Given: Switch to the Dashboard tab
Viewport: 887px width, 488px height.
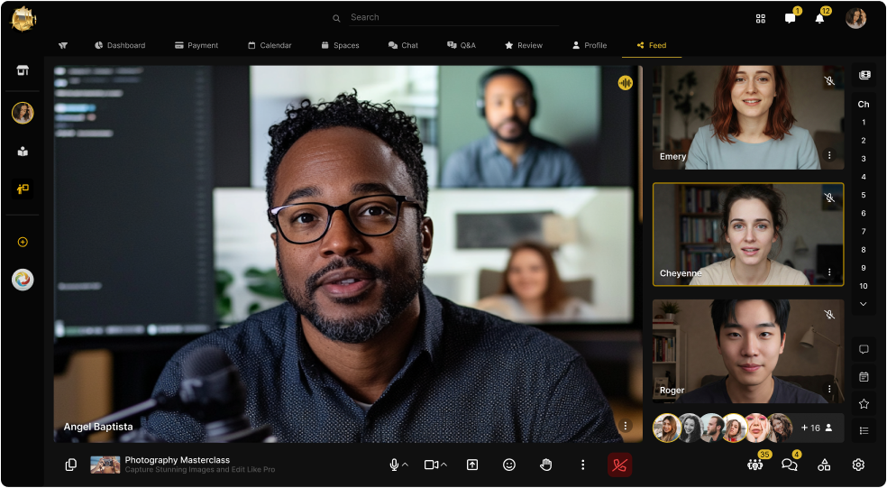Looking at the screenshot, I should click(x=120, y=45).
